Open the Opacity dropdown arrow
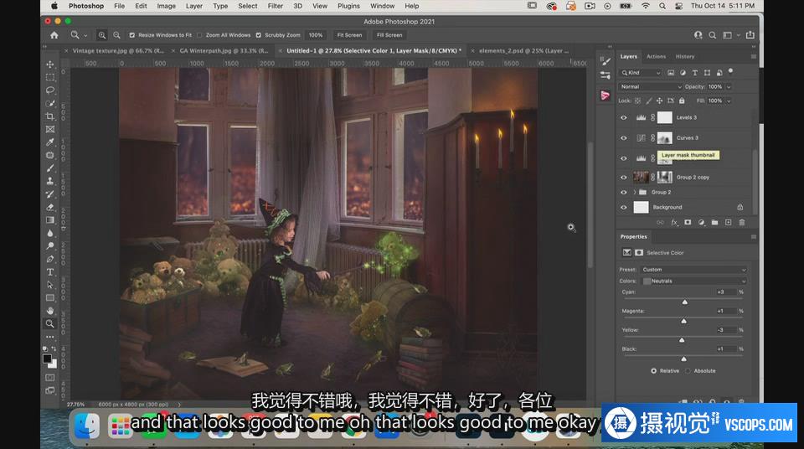This screenshot has height=449, width=804. (x=728, y=87)
